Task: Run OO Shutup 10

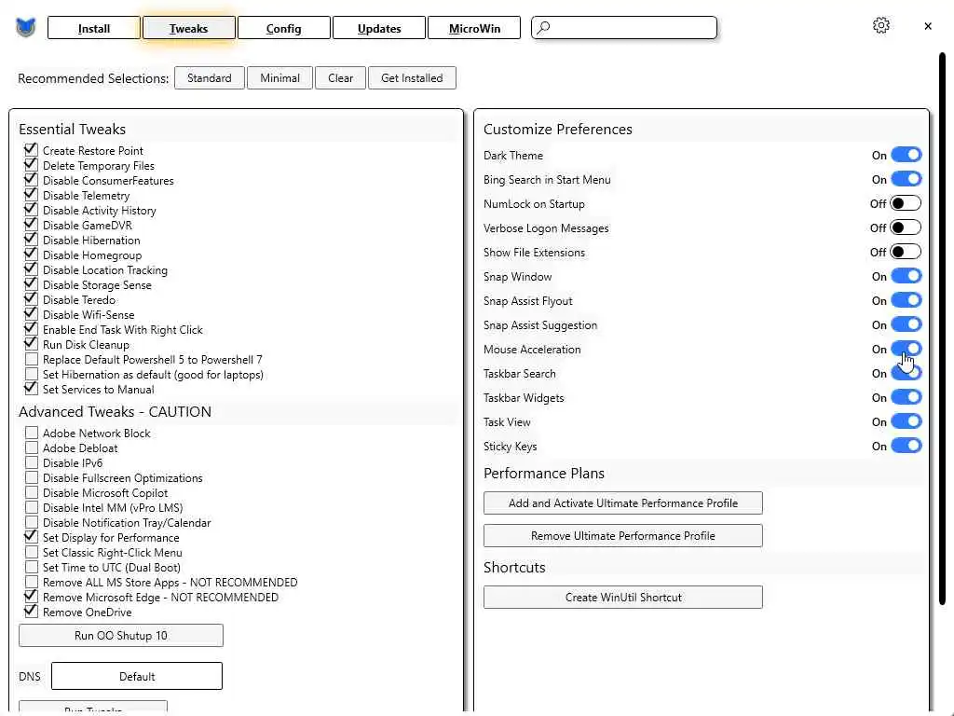Action: point(121,636)
